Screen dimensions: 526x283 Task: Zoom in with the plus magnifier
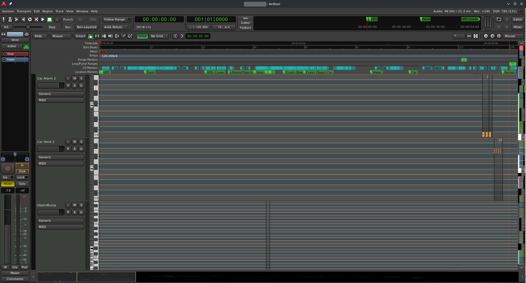click(492, 36)
